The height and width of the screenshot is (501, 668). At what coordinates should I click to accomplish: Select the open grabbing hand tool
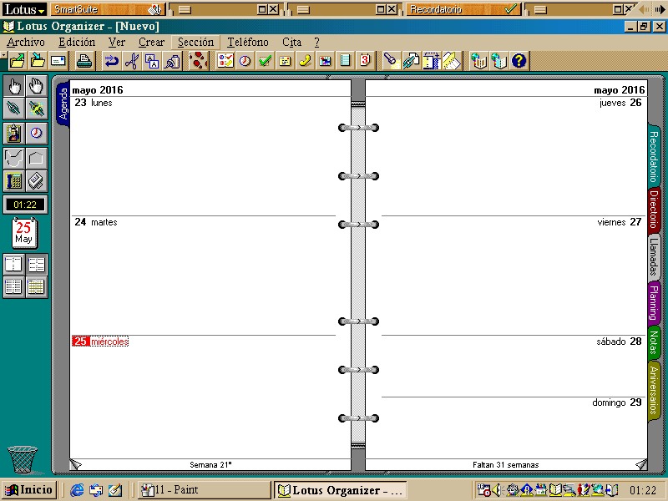tap(36, 87)
